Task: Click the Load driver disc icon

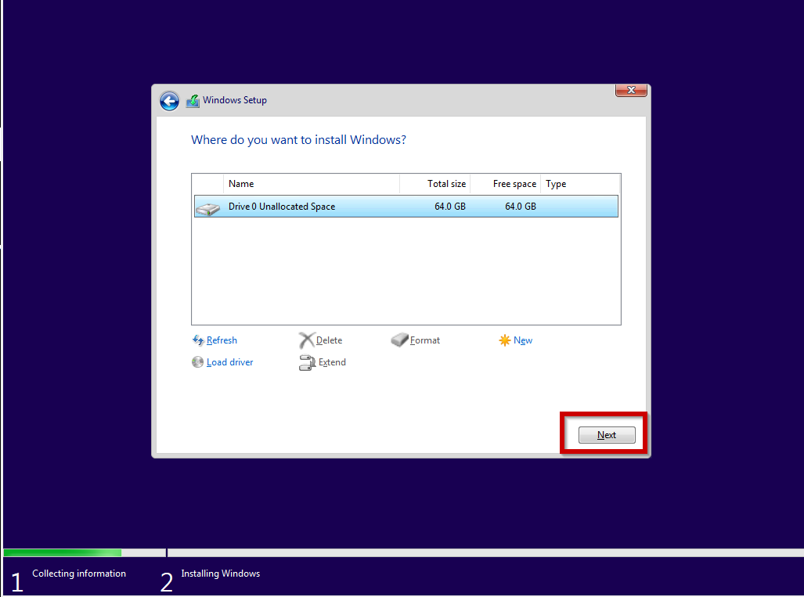Action: pyautogui.click(x=197, y=362)
